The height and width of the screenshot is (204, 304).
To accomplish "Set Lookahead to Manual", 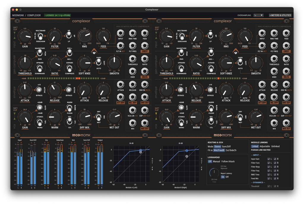I will [x=216, y=161].
